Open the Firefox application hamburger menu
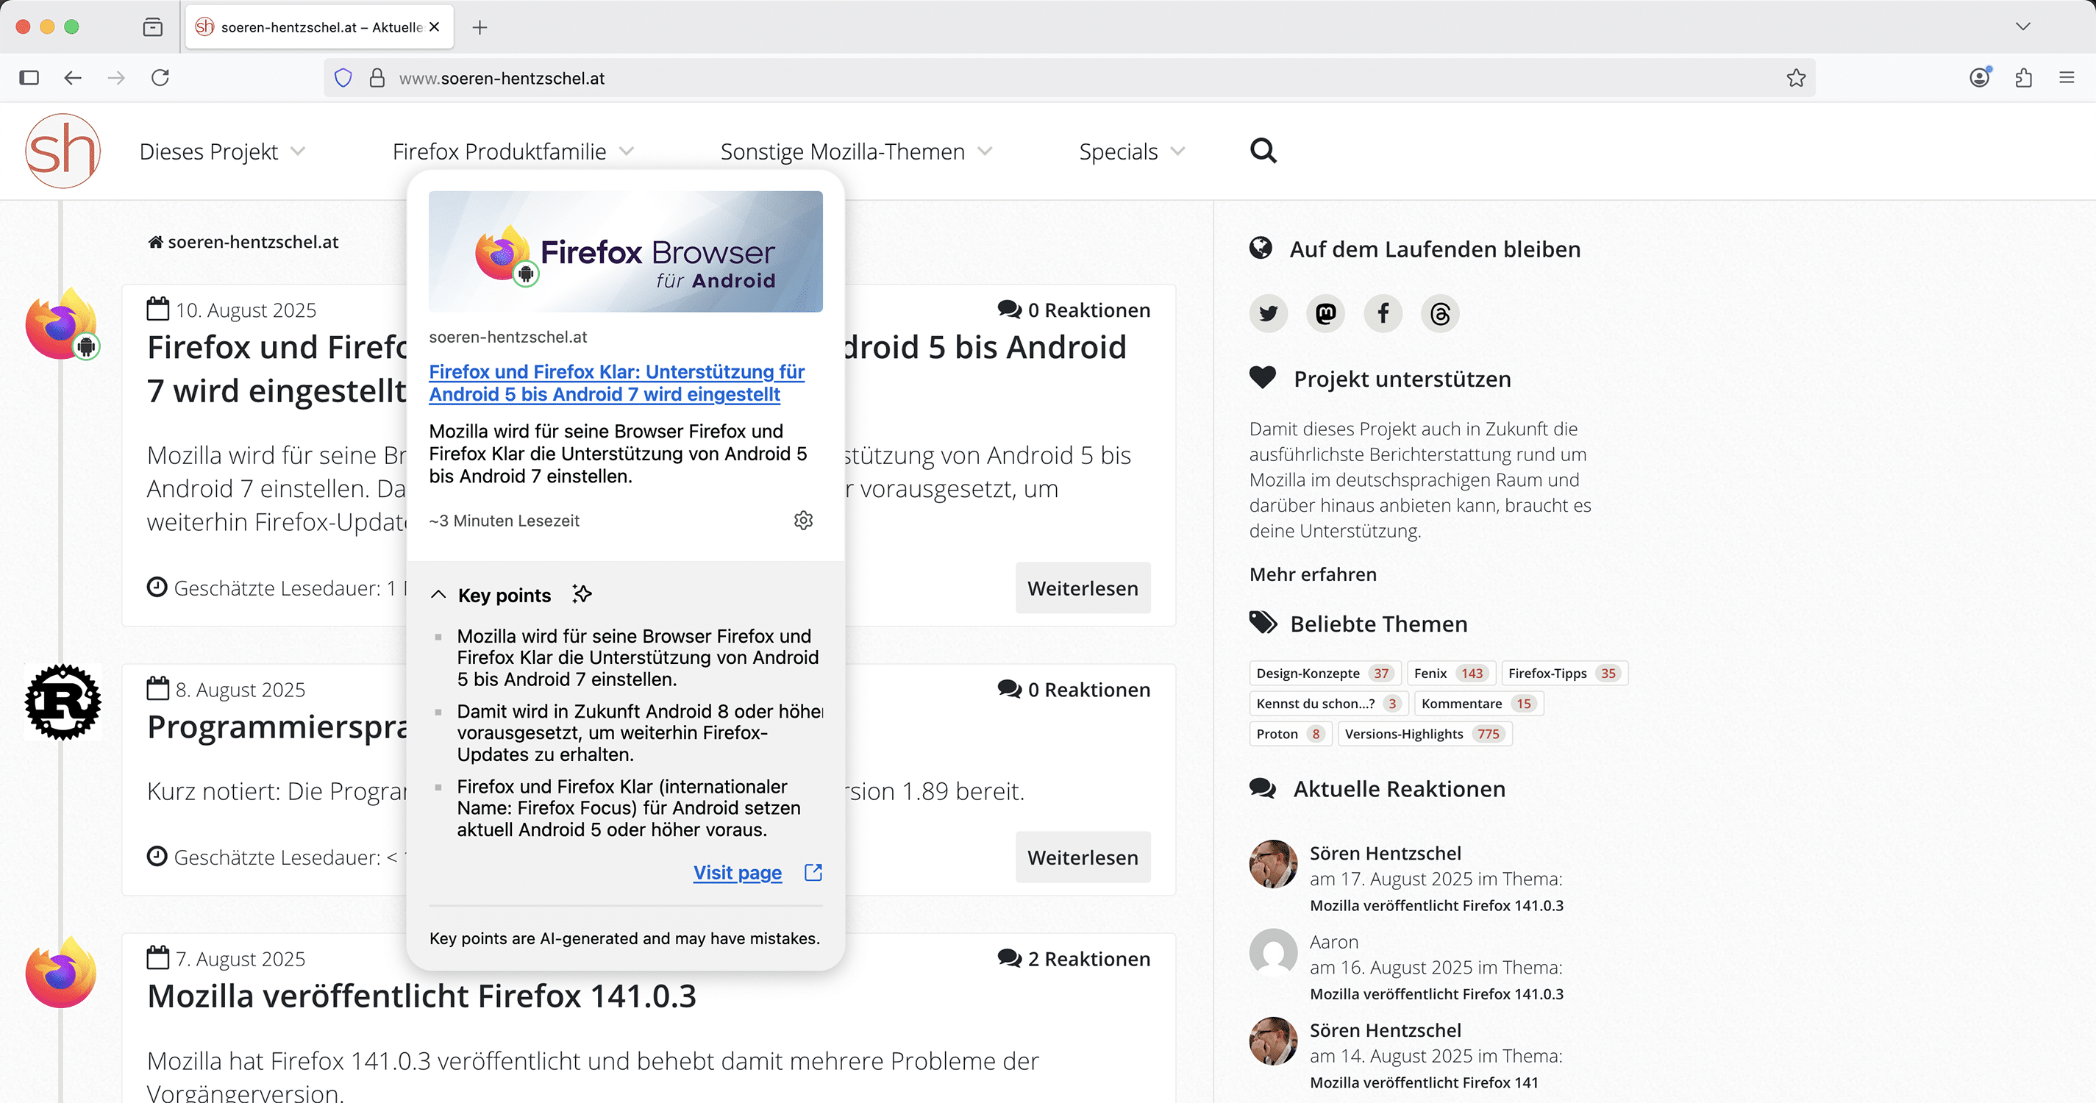 point(2067,77)
